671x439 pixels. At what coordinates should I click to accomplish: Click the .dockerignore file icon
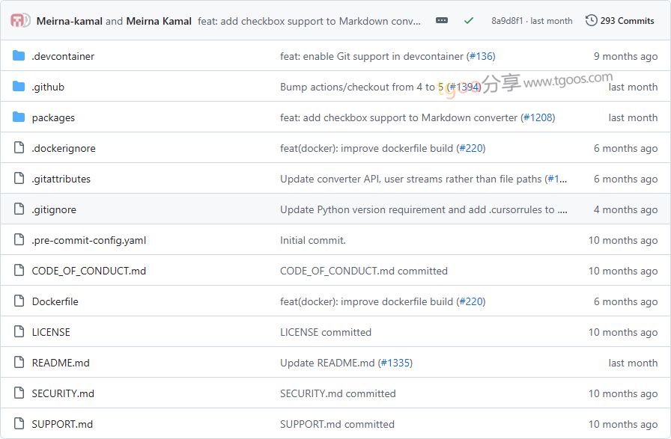[x=19, y=148]
